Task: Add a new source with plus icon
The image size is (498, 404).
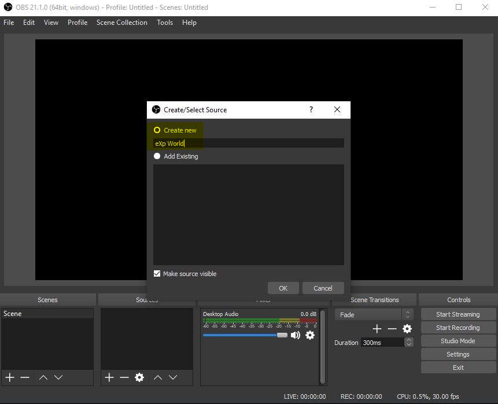Action: [109, 377]
